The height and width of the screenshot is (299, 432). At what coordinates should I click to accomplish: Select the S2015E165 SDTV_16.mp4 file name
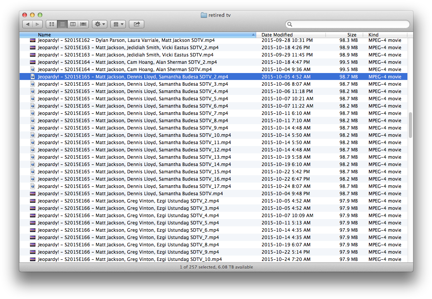pos(135,179)
